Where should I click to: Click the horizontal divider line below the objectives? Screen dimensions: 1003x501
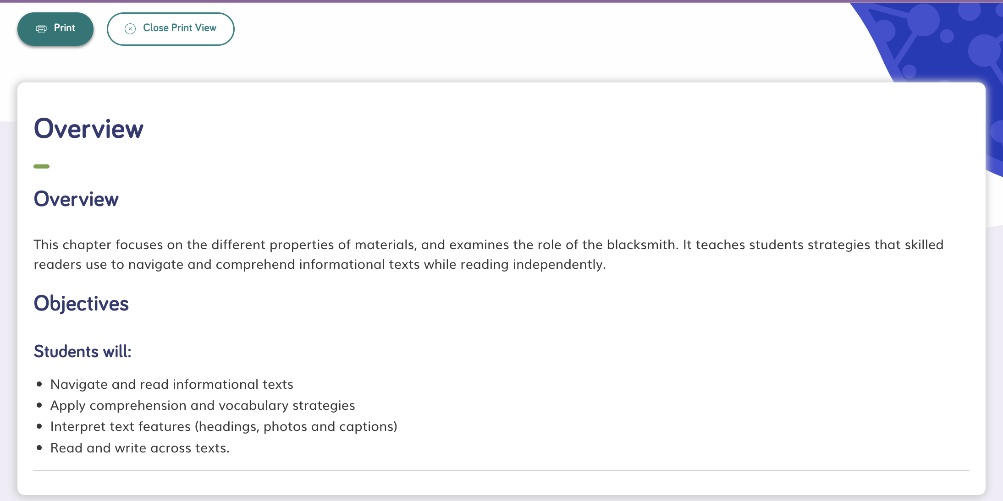pos(501,470)
